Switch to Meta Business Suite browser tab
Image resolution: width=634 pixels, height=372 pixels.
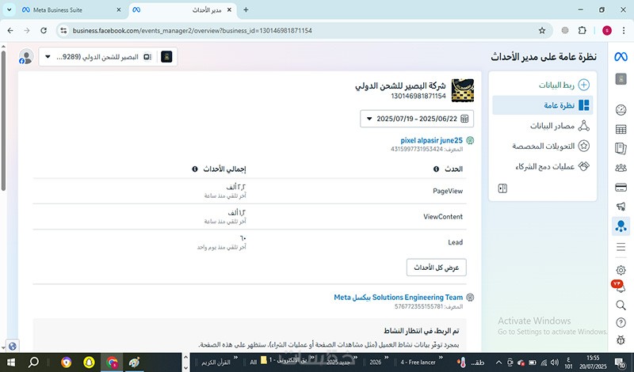pos(71,9)
